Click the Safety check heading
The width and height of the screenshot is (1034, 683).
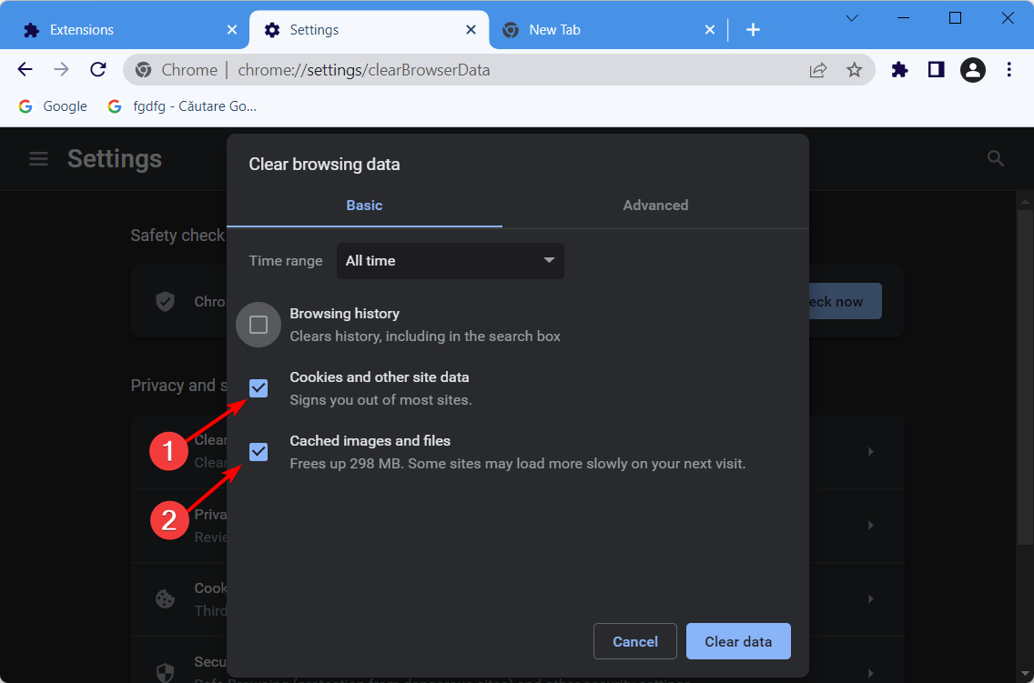(x=177, y=236)
